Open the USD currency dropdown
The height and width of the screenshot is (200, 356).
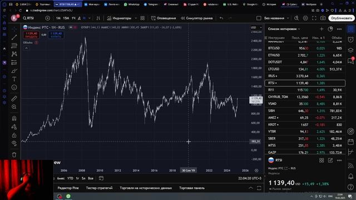click(256, 27)
